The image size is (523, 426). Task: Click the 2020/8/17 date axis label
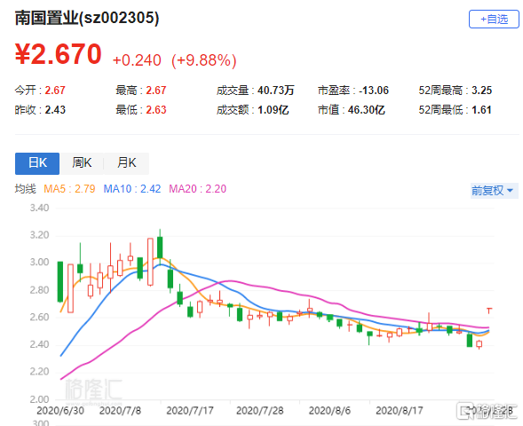click(400, 411)
